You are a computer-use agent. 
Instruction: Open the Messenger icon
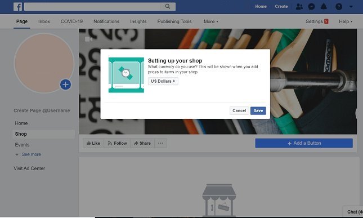point(311,7)
